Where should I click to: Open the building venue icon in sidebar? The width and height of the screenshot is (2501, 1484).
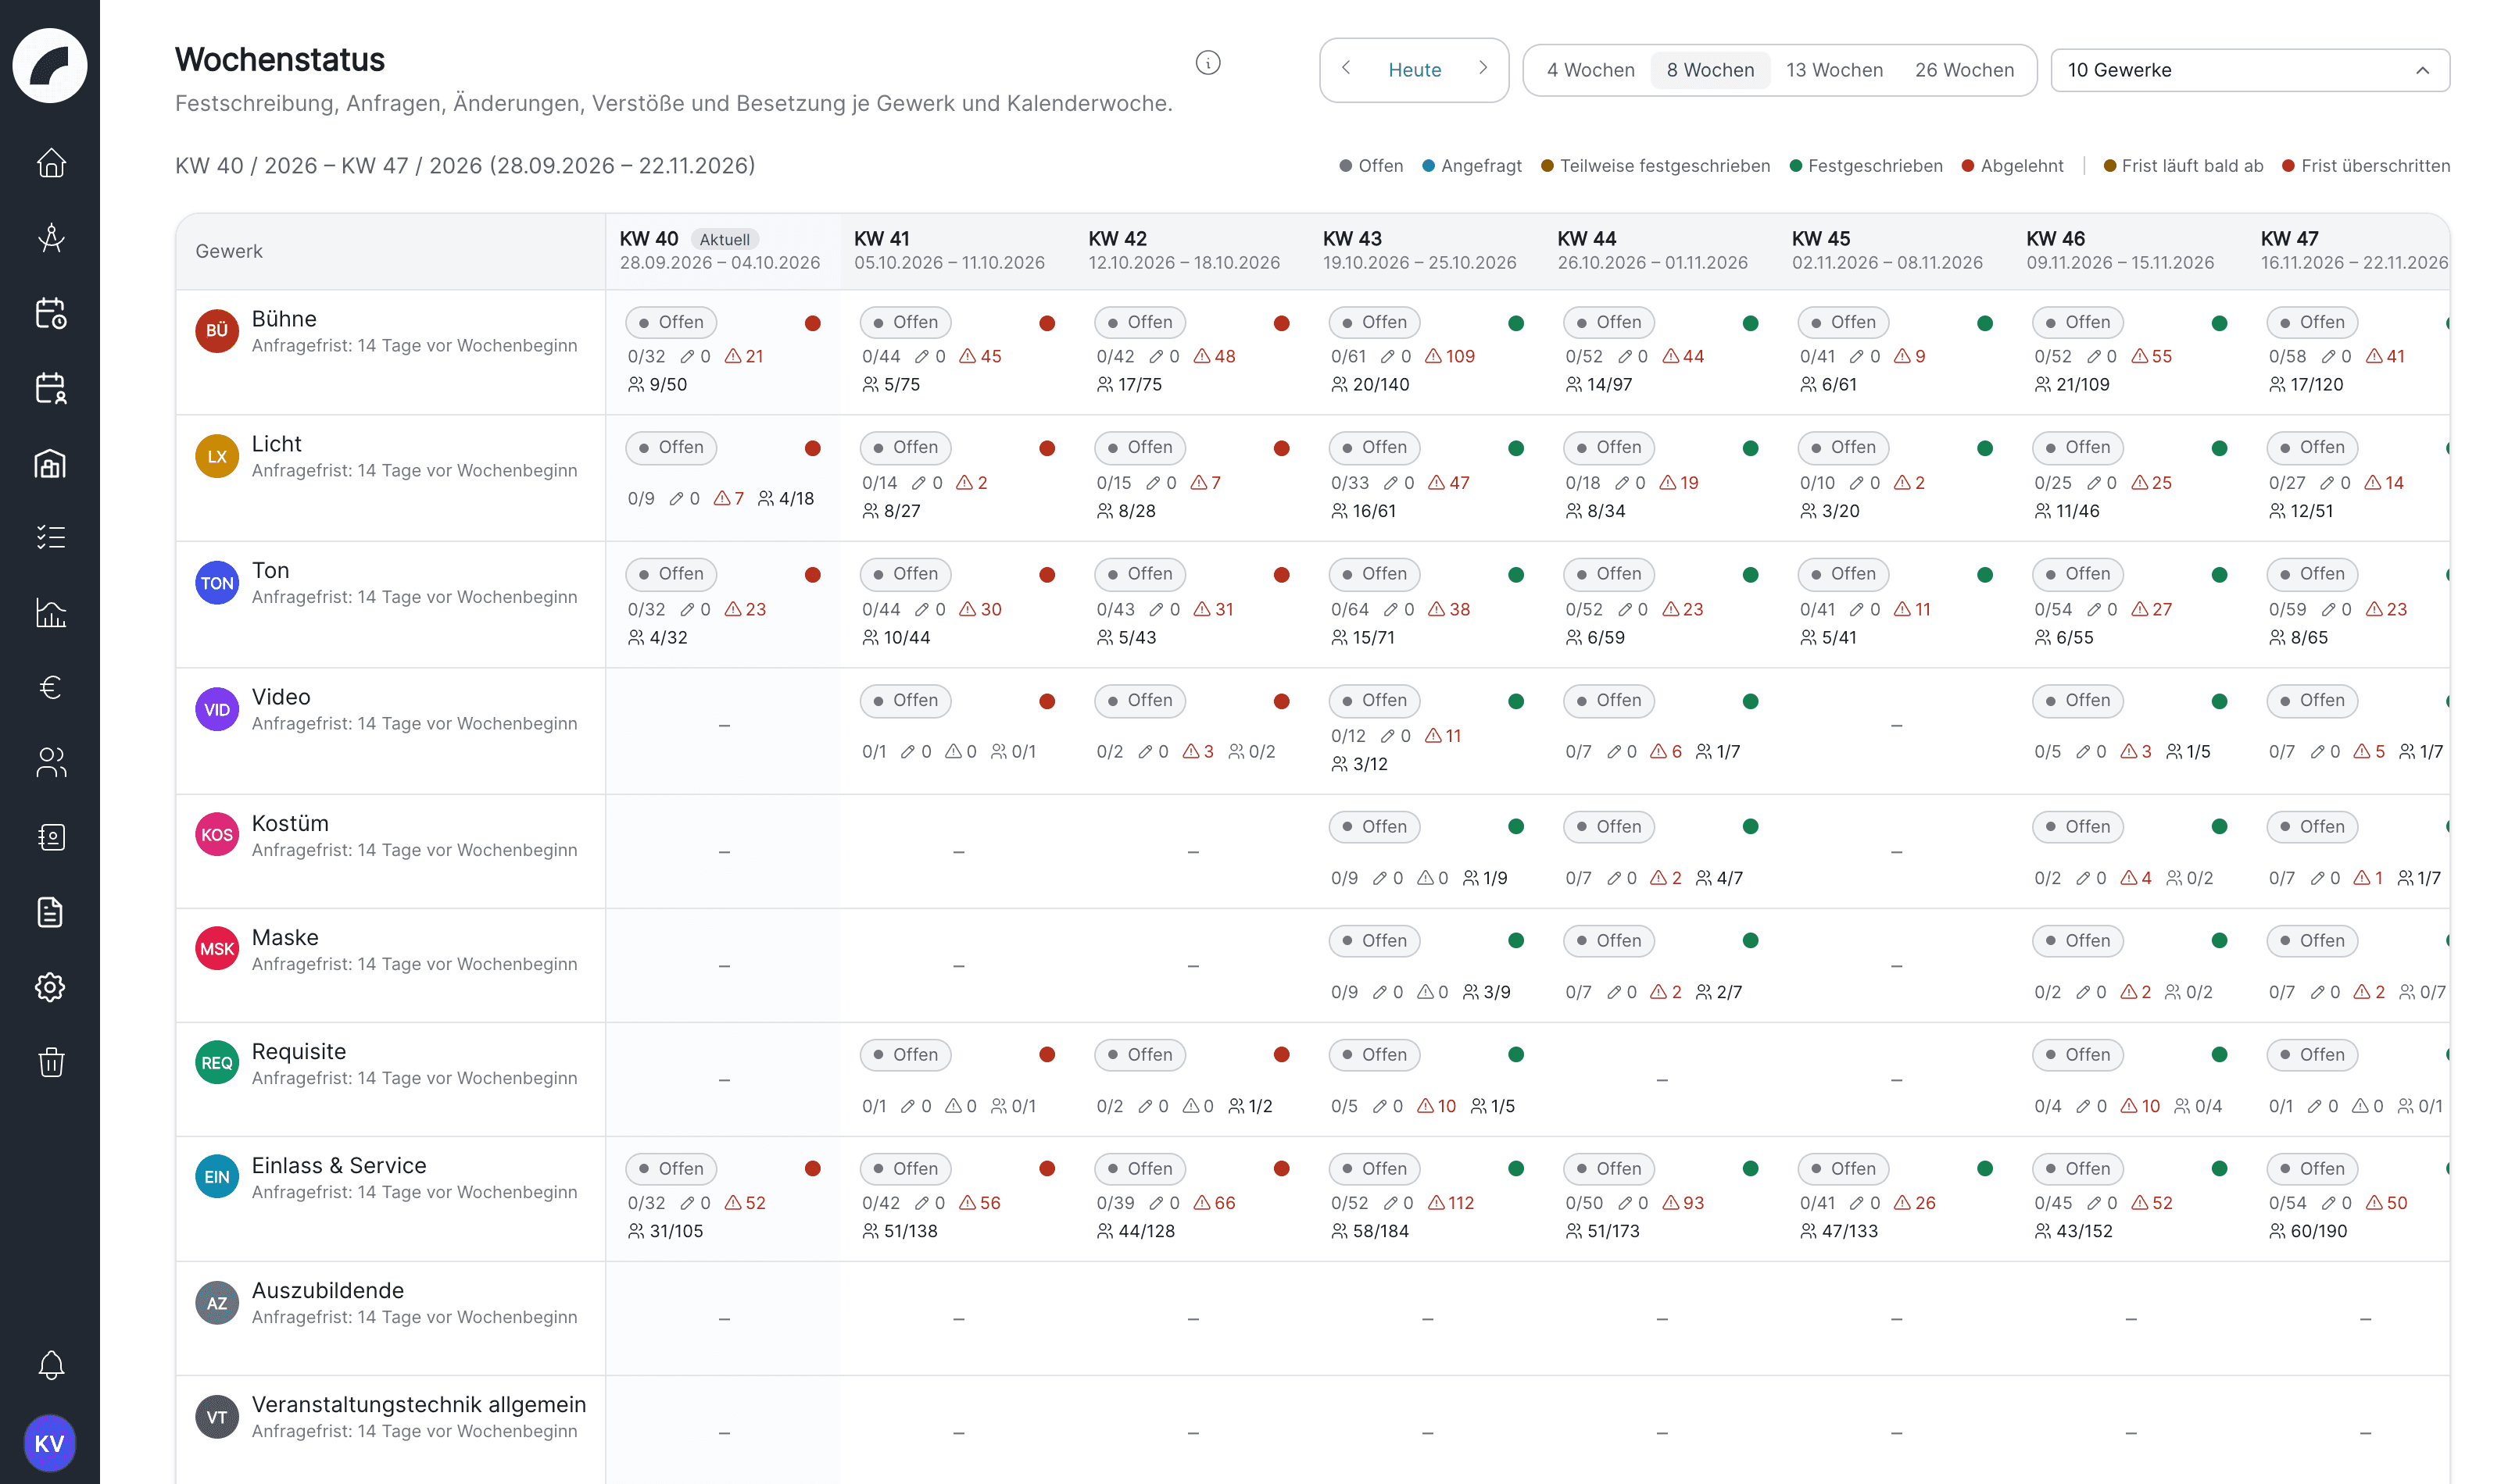click(50, 462)
